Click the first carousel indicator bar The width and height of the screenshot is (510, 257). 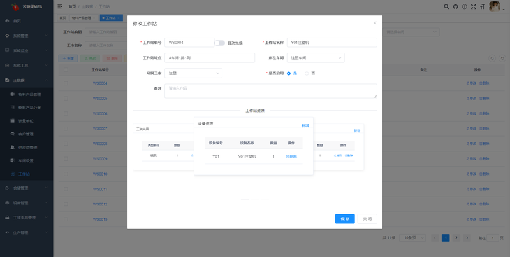click(245, 200)
